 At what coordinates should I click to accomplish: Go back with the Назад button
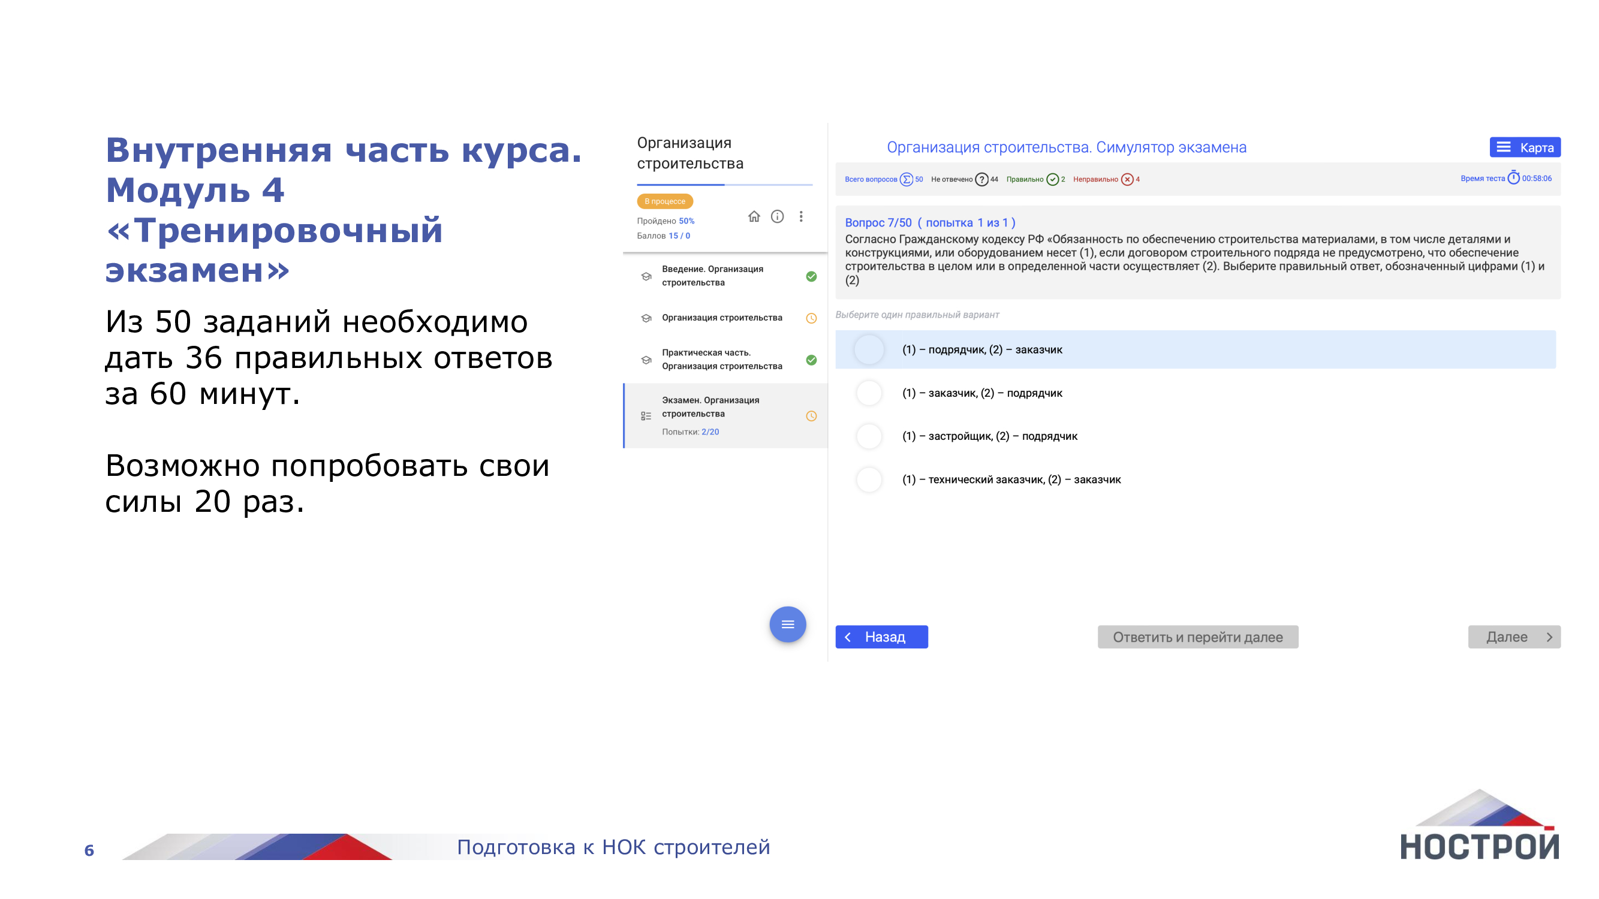pyautogui.click(x=881, y=636)
